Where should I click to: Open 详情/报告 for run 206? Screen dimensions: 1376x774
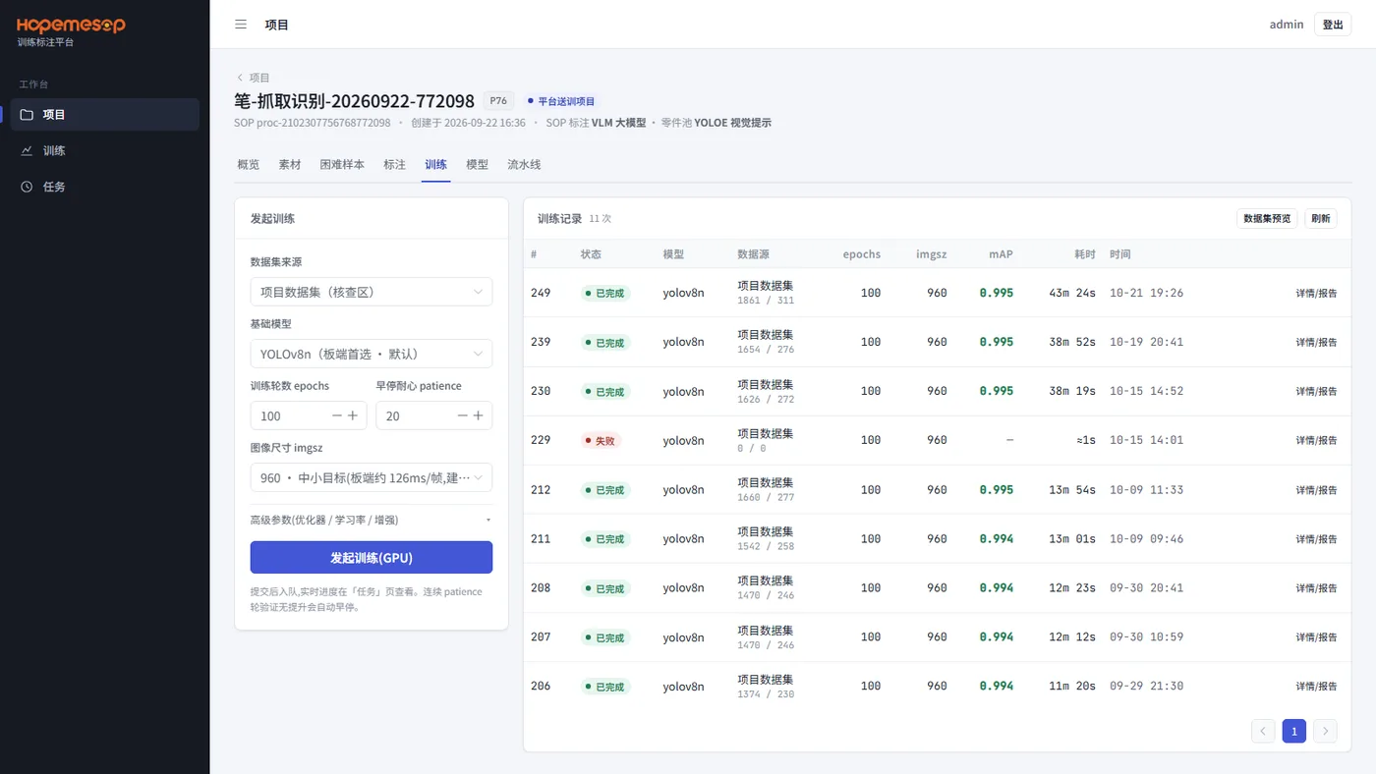(1316, 686)
